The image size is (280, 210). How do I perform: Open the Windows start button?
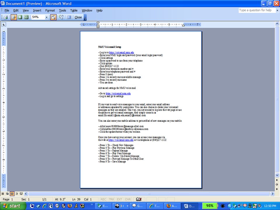(x=13, y=206)
